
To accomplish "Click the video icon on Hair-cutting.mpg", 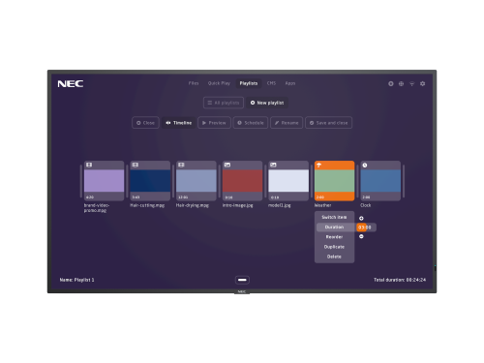I will pyautogui.click(x=136, y=165).
